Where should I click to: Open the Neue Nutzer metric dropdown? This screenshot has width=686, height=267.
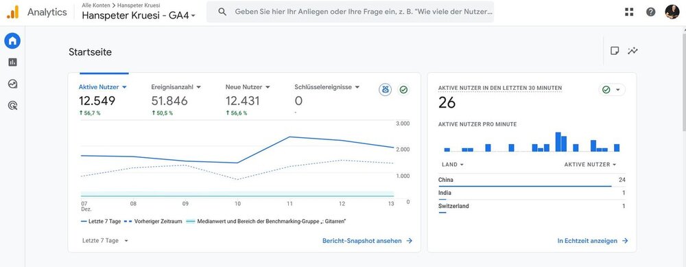click(x=248, y=87)
